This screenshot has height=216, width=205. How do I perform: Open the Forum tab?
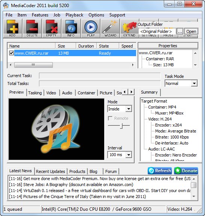coord(111,171)
